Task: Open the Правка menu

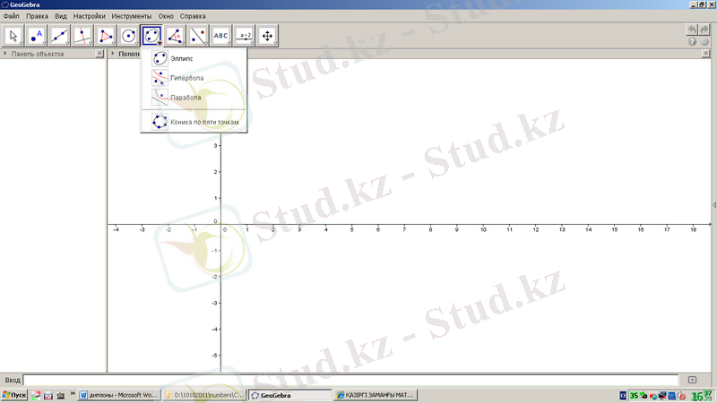Action: 37,16
